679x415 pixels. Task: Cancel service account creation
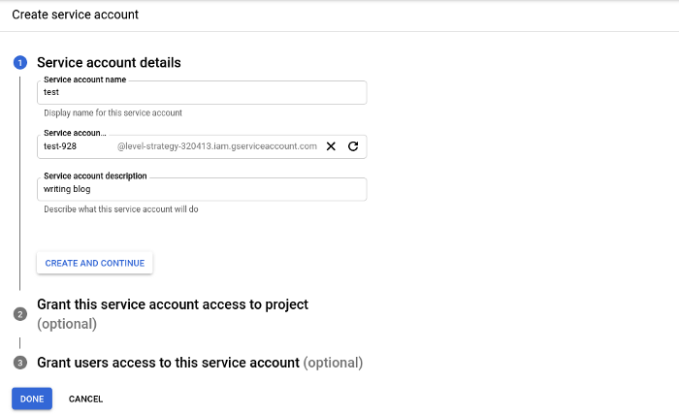click(x=85, y=399)
